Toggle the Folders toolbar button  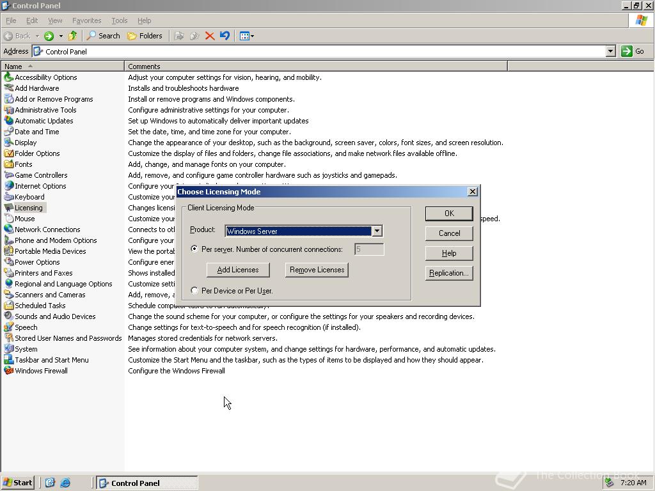click(x=145, y=36)
